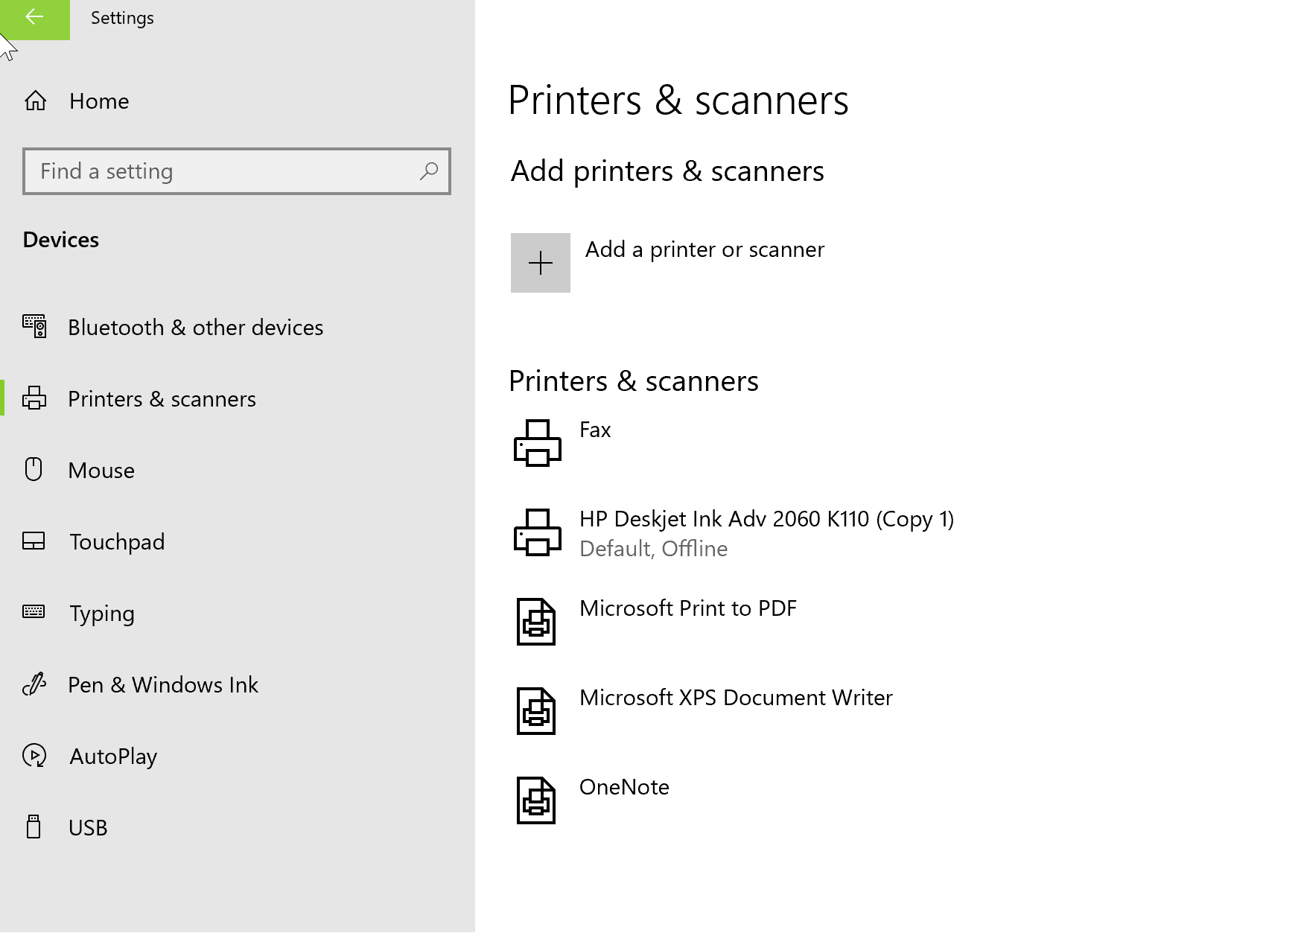Switch to Typing settings
This screenshot has height=933, width=1301.
(102, 614)
